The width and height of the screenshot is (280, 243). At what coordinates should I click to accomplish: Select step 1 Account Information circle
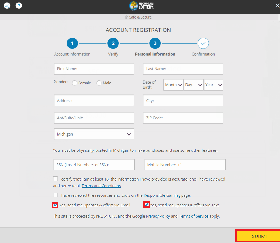click(x=72, y=43)
